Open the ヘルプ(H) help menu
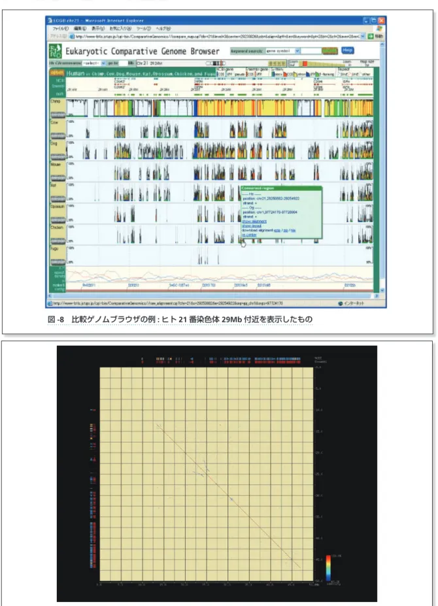The width and height of the screenshot is (438, 606). coord(163,29)
